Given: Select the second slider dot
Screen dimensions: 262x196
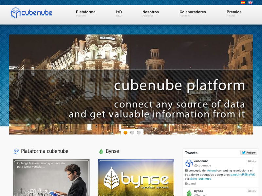Looking at the screenshot, I should pyautogui.click(x=132, y=133).
